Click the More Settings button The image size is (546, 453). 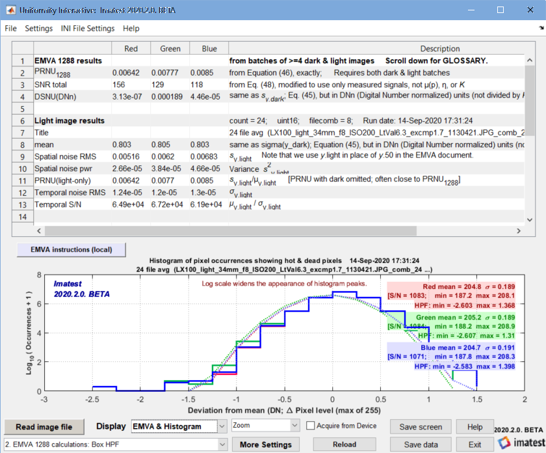coord(266,445)
